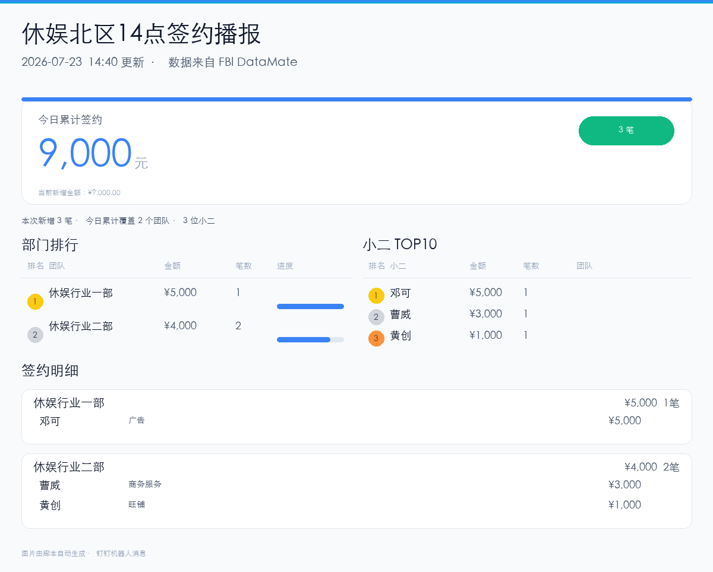Click 团队 column header in 小二 TOP10 table
This screenshot has height=572, width=713.
coord(585,266)
